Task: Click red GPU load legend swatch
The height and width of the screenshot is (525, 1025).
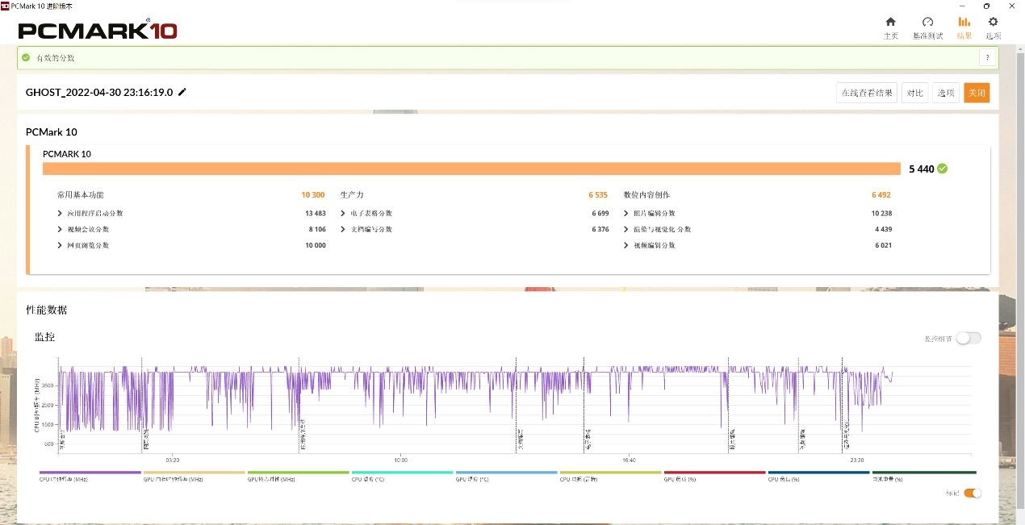Action: pos(714,473)
